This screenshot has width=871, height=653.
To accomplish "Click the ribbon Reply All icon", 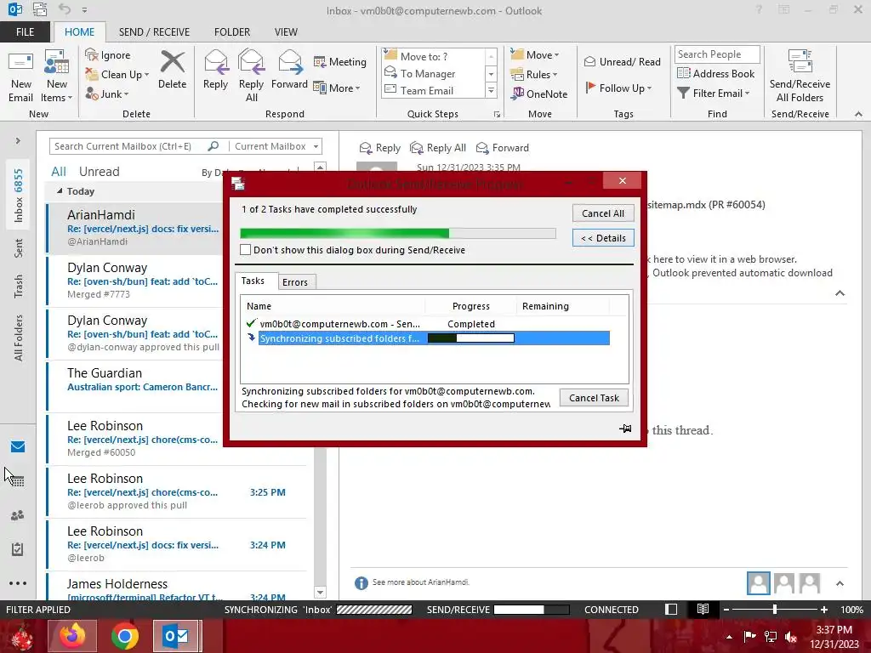I will tap(251, 76).
